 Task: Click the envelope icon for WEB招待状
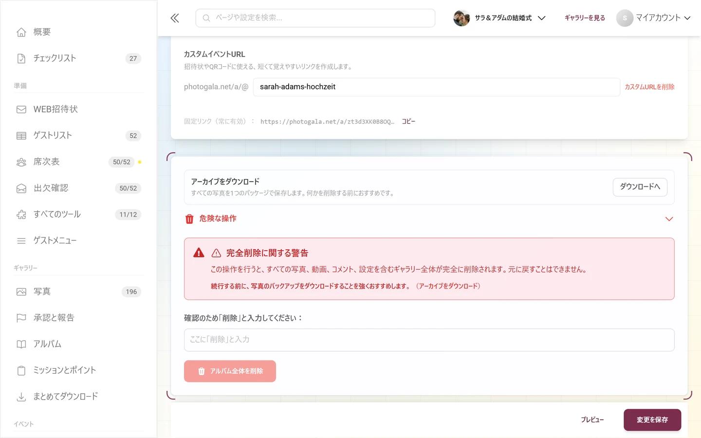[21, 109]
